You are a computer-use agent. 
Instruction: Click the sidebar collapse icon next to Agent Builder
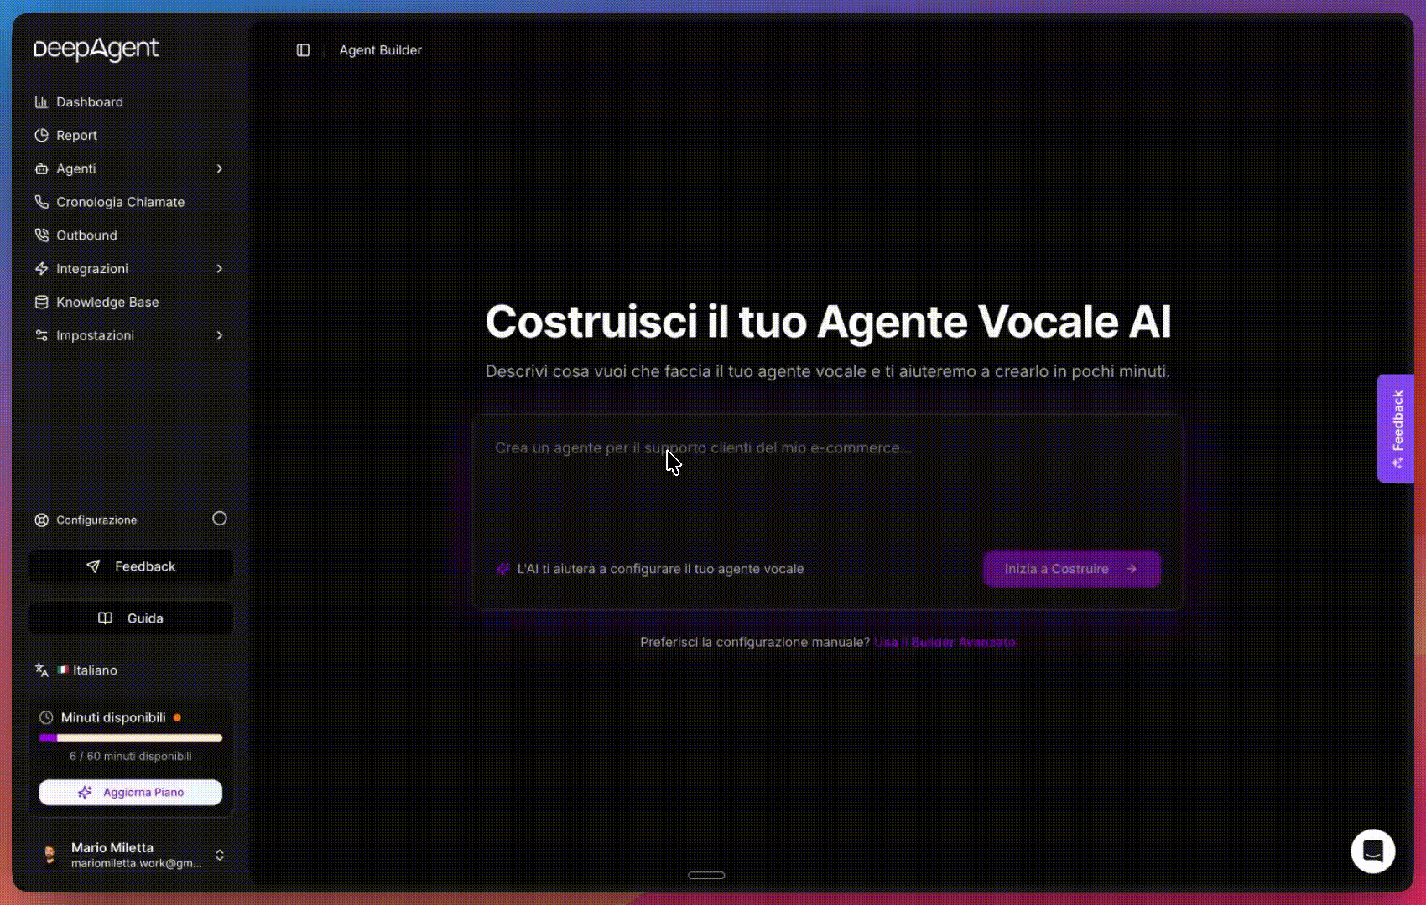(303, 50)
